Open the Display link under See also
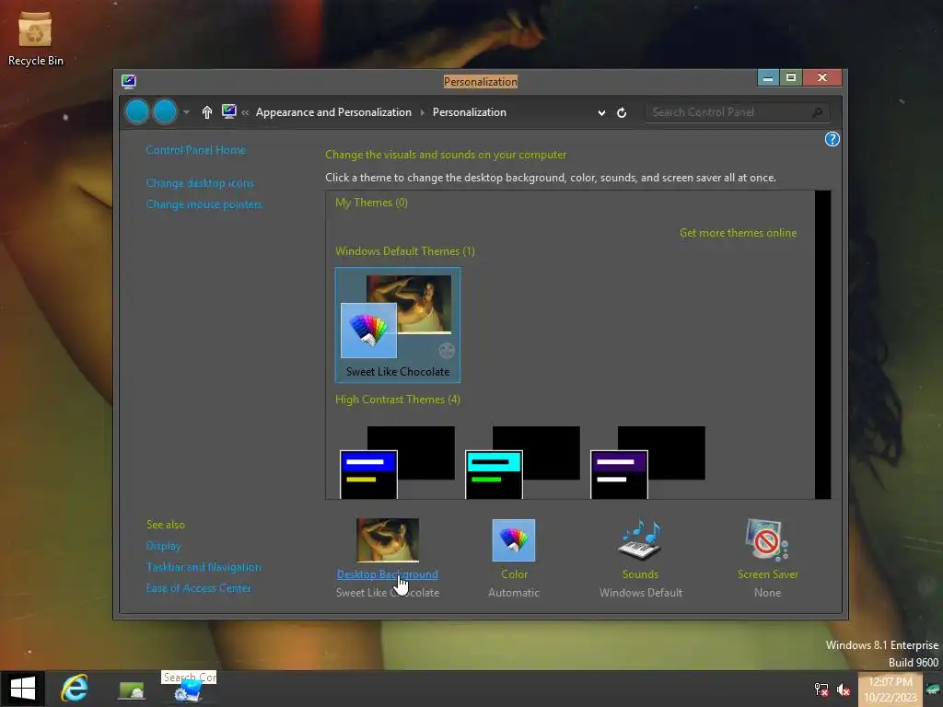Screen dimensions: 943x707 (x=163, y=546)
